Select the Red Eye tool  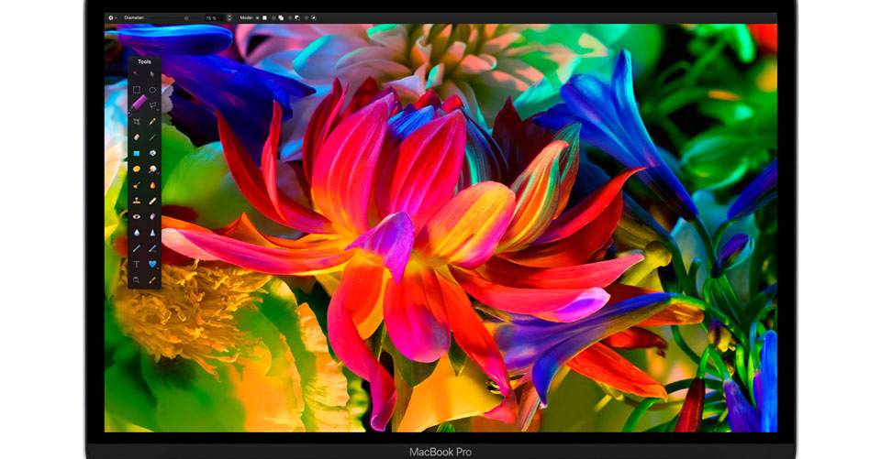[137, 216]
